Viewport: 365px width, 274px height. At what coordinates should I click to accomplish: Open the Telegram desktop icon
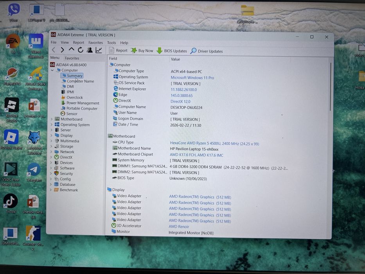point(34,173)
